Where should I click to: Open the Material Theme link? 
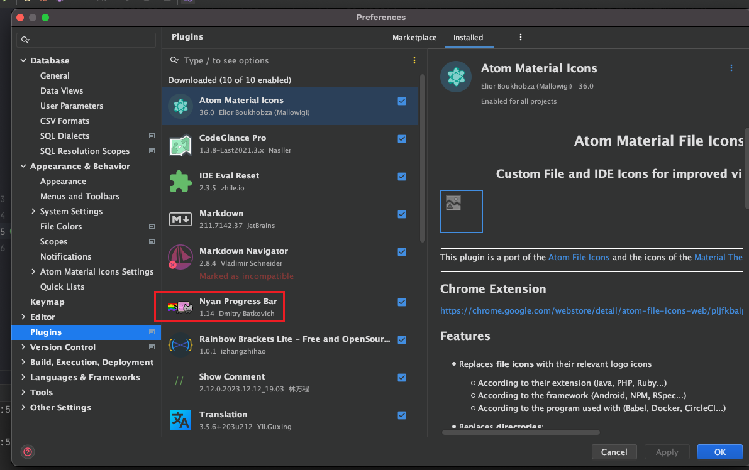pos(718,257)
